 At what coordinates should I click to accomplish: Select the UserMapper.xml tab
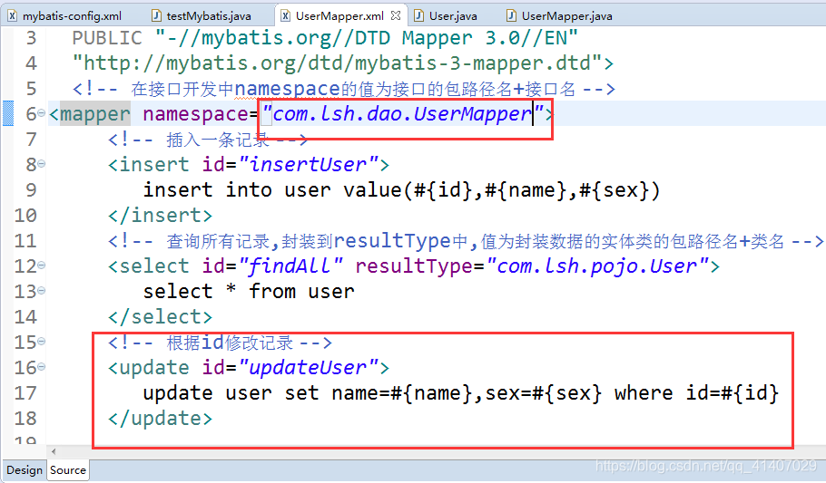point(339,15)
